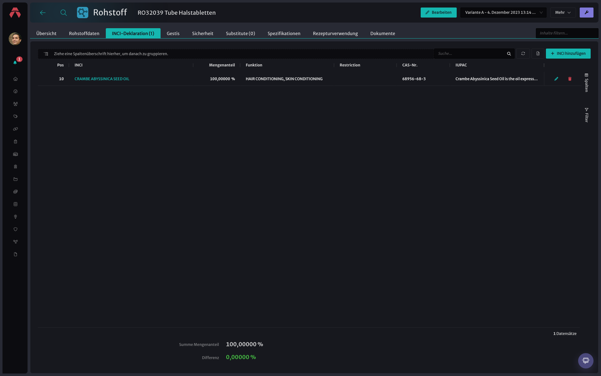Open the award ribbon icon in sidebar
Viewport: 601px width, 376px height.
[15, 167]
